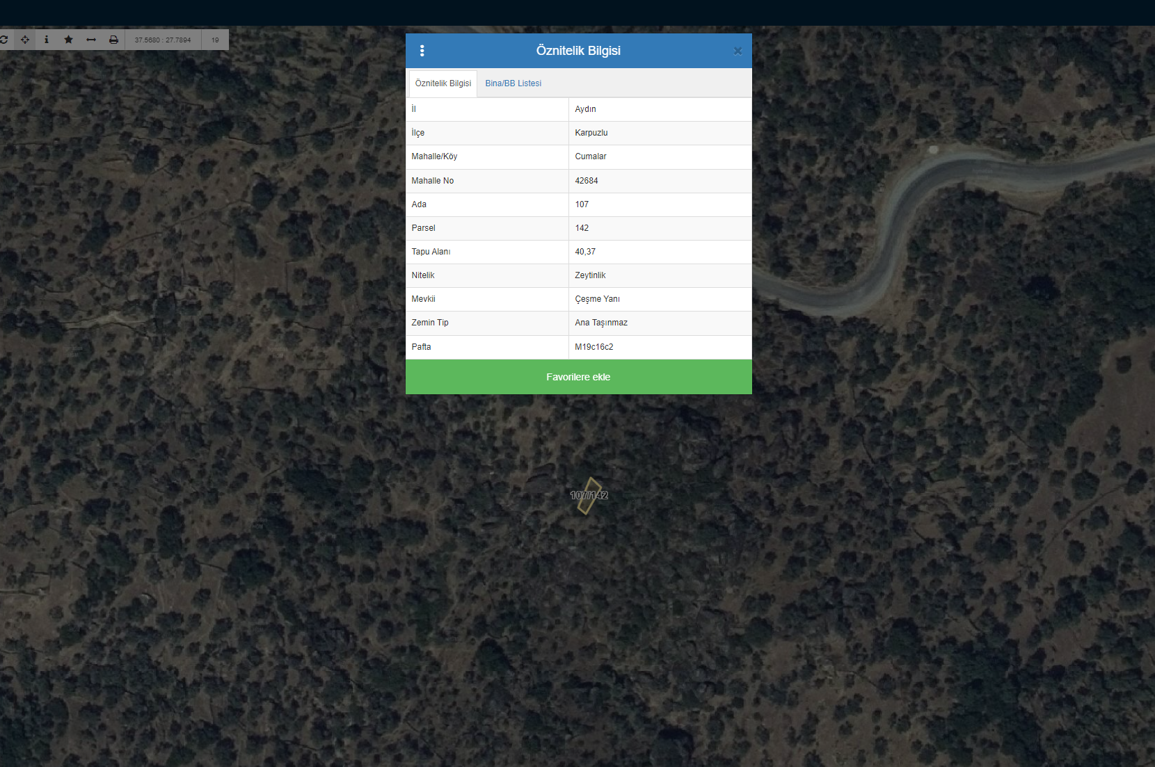Viewport: 1155px width, 767px height.
Task: Close the Öznitelik Bilgisi dialog
Action: tap(738, 51)
